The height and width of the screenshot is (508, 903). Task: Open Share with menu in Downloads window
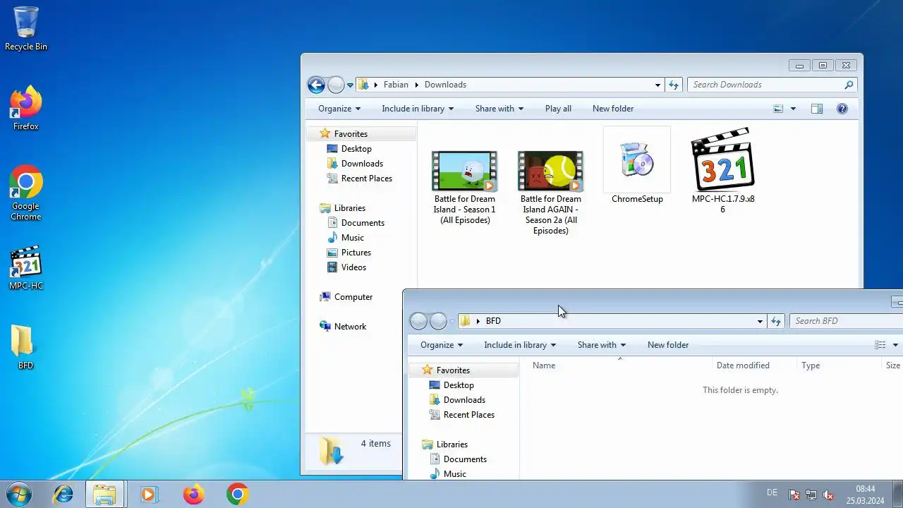(x=499, y=109)
